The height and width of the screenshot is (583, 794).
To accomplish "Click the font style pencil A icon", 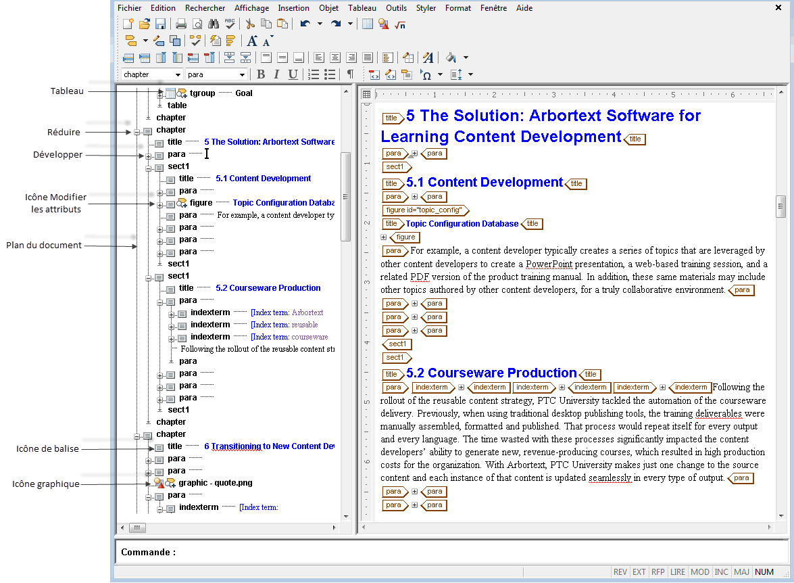I will click(x=428, y=57).
